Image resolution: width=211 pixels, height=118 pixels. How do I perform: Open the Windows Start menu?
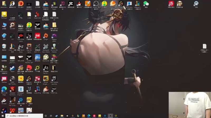coord(3,116)
